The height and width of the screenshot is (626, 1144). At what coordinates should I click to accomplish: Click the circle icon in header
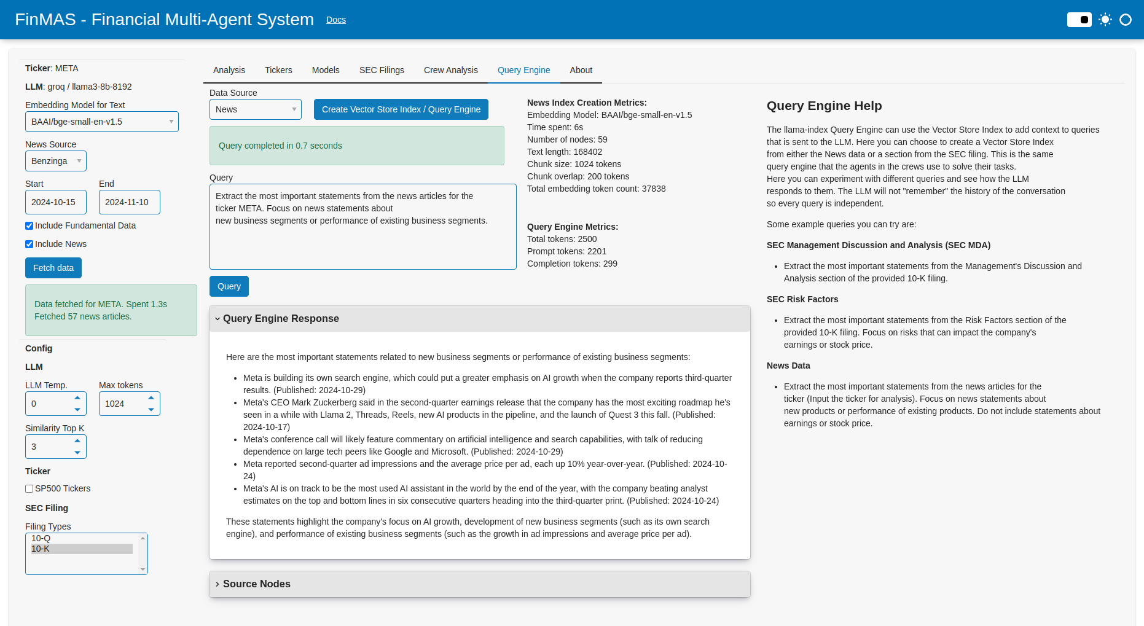pyautogui.click(x=1126, y=20)
